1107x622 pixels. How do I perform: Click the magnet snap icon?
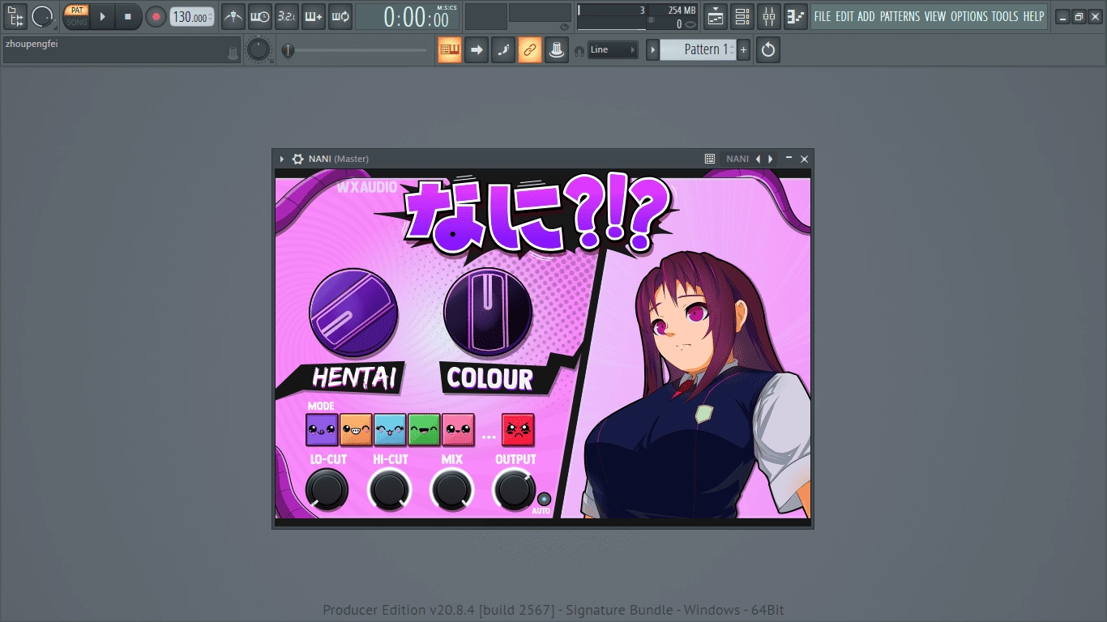[x=579, y=51]
